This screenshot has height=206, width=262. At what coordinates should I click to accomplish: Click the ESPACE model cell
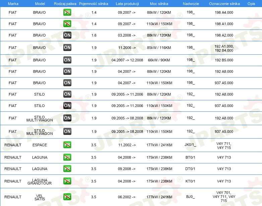40,145
